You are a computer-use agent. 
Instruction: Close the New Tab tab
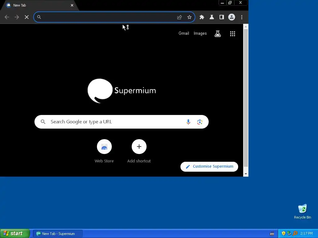(72, 5)
